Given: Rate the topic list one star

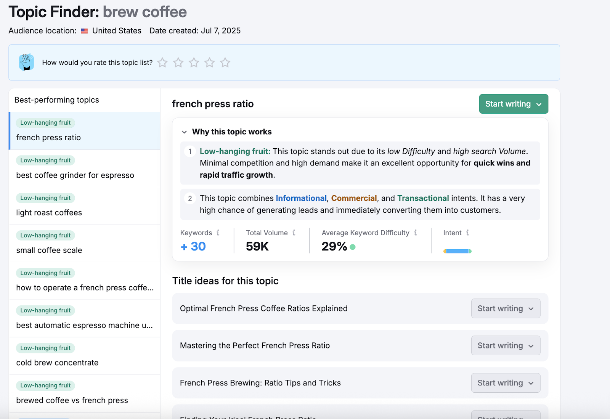Looking at the screenshot, I should (162, 63).
